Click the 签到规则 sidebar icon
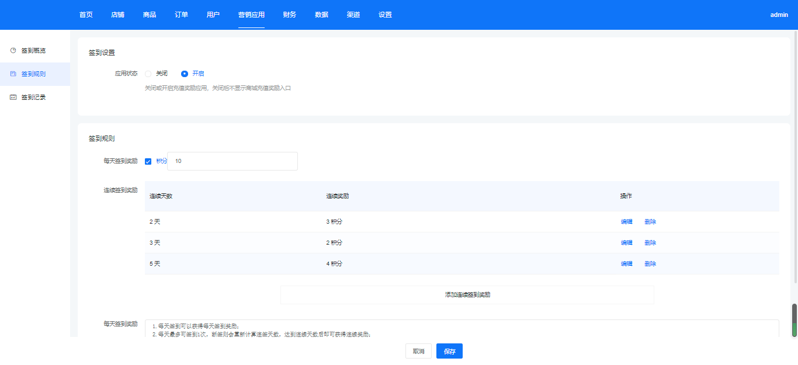798x365 pixels. (x=13, y=74)
